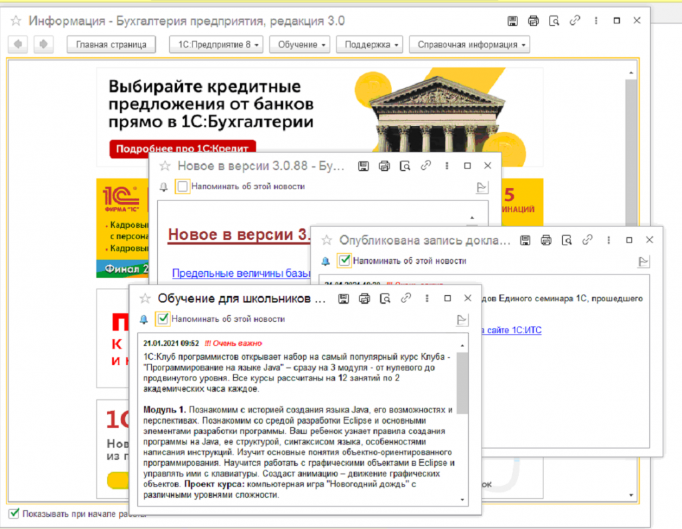Star the Обучение для школьников window as favorite
The height and width of the screenshot is (529, 682).
[144, 298]
